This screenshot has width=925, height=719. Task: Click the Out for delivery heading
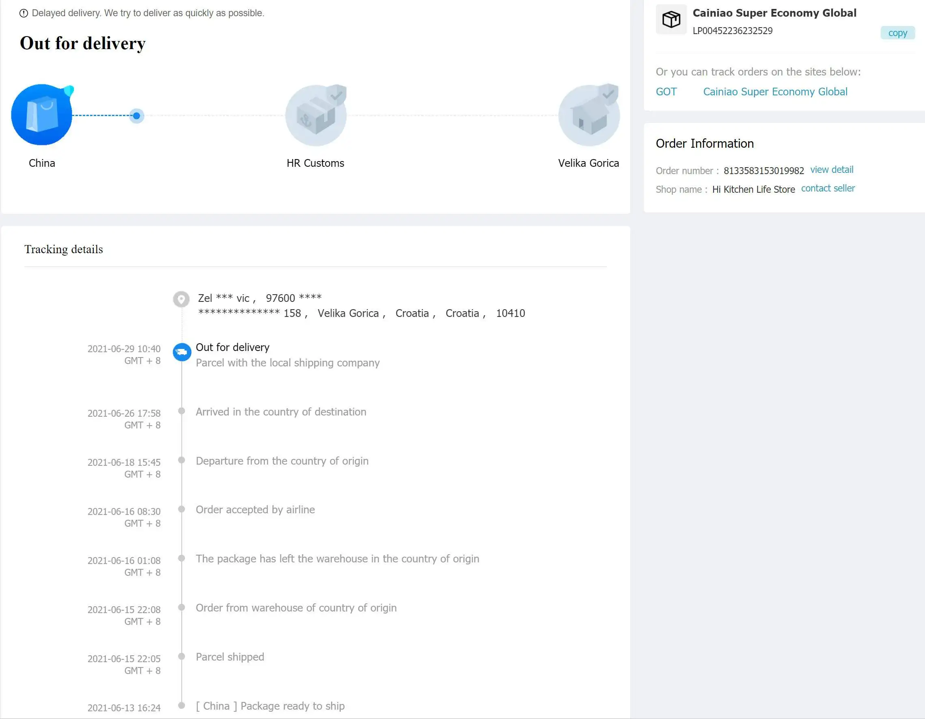click(x=83, y=43)
